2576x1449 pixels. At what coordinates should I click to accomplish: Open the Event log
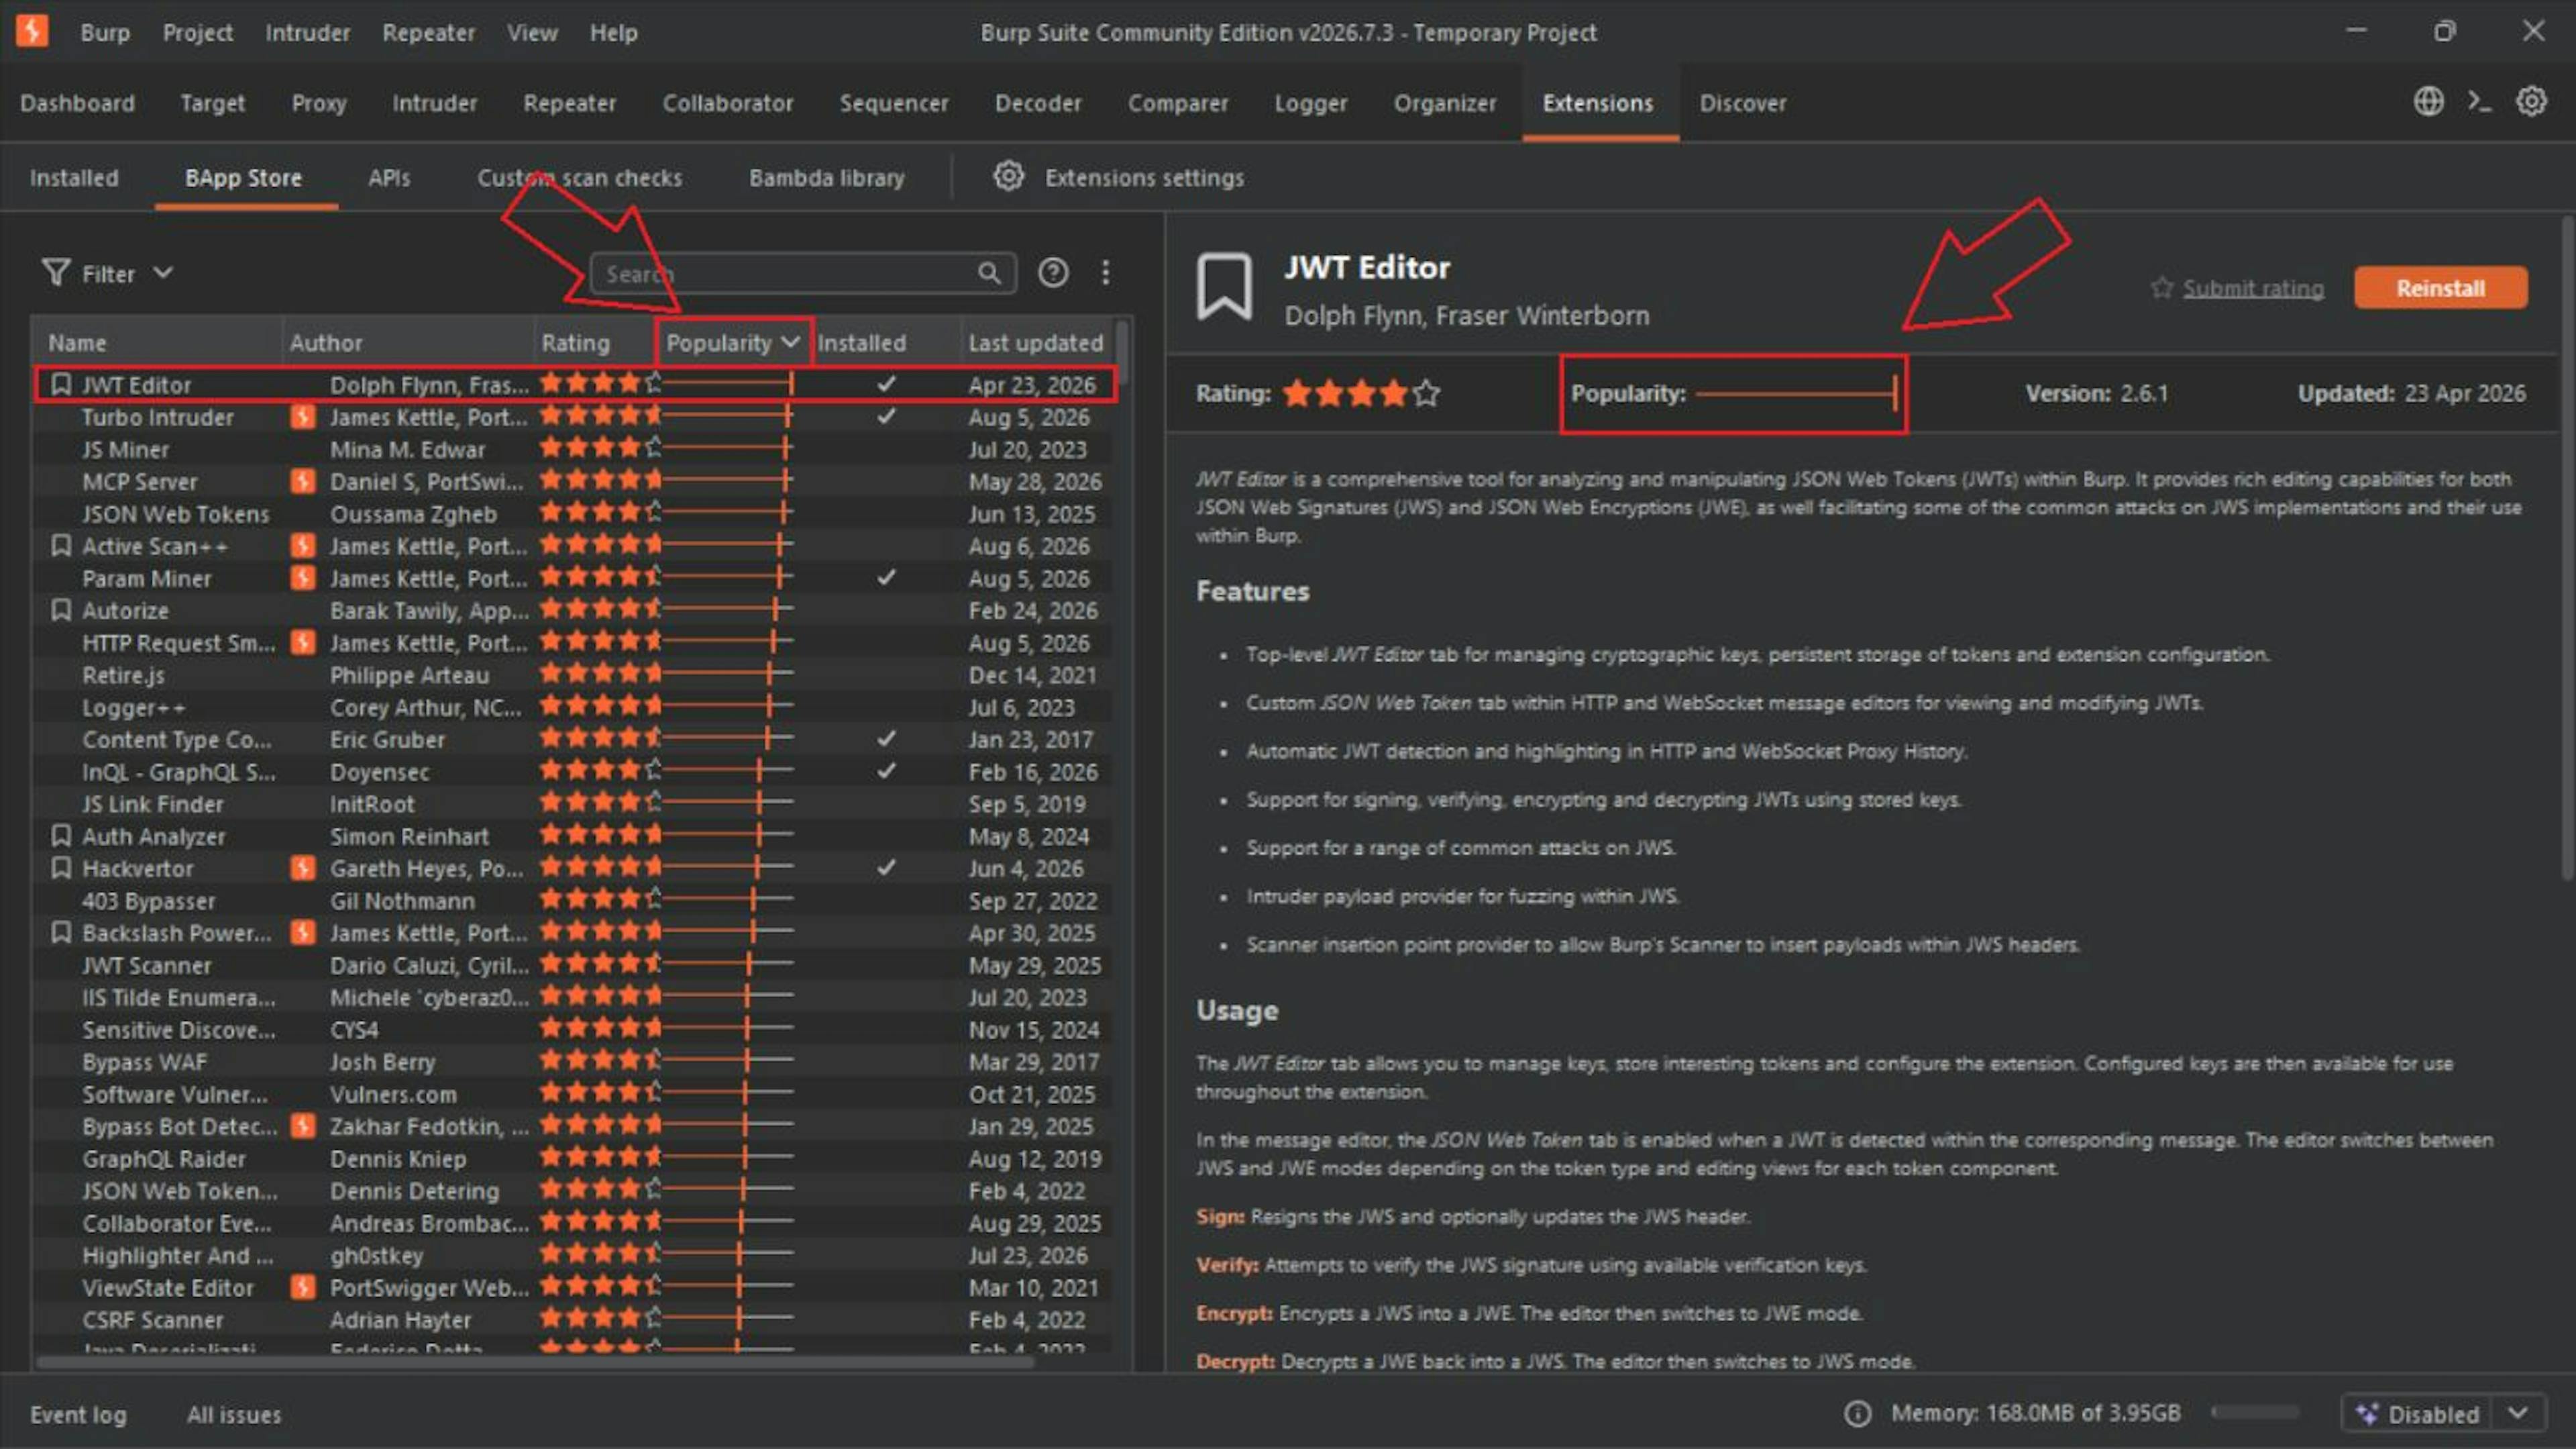click(x=78, y=1414)
